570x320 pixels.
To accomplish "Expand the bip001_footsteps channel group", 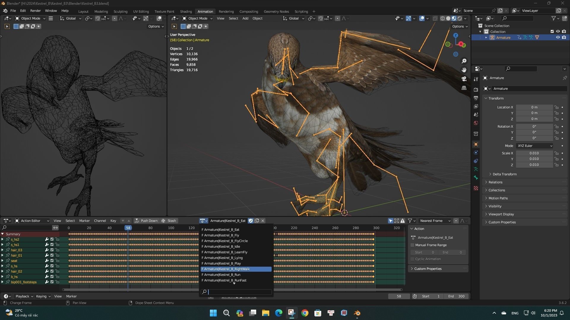I will (2, 282).
